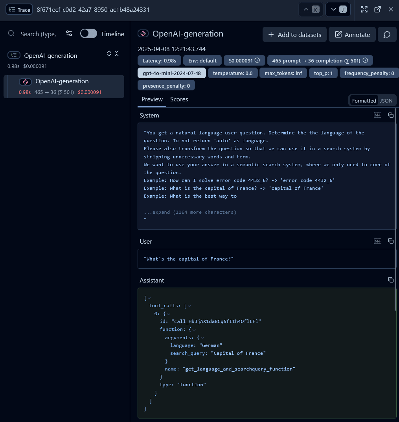The height and width of the screenshot is (422, 399).
Task: Open the trace filter settings icon
Action: (x=69, y=34)
